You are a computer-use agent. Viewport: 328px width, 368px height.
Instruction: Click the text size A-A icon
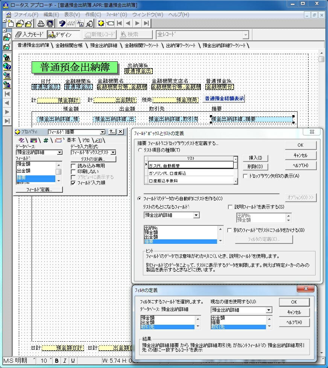click(80, 23)
